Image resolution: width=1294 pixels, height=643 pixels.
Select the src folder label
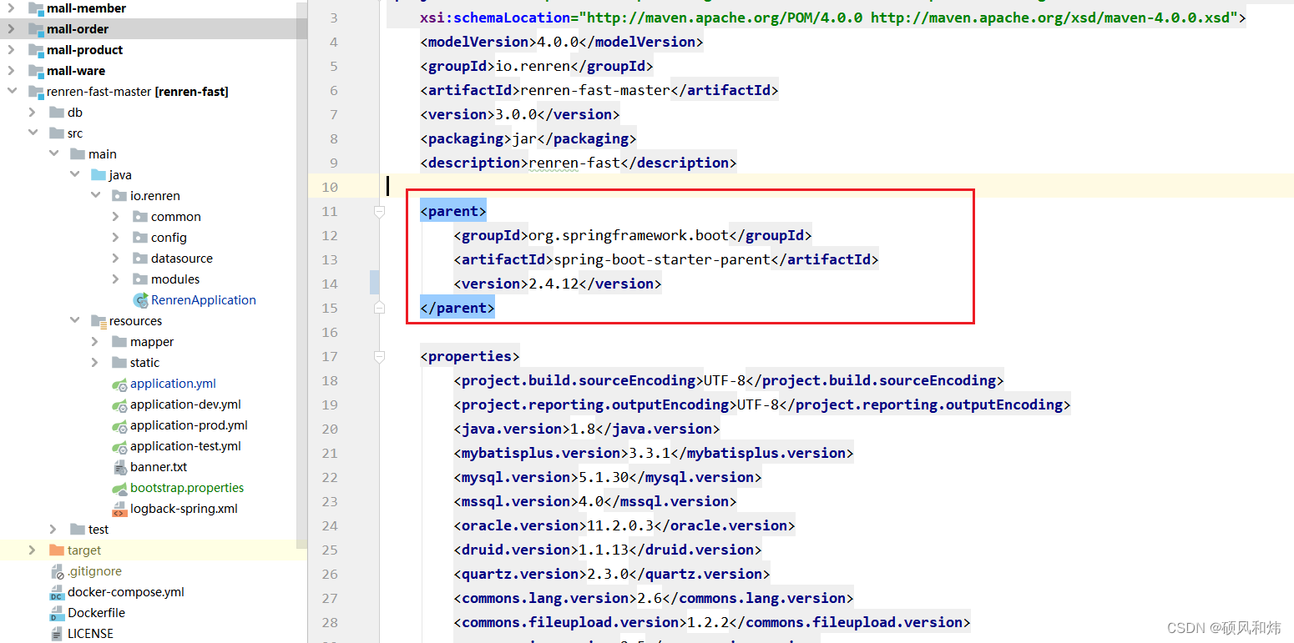tap(75, 133)
